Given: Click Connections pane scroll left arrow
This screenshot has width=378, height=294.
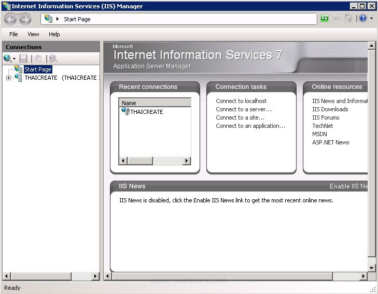Looking at the screenshot, I should (7, 276).
